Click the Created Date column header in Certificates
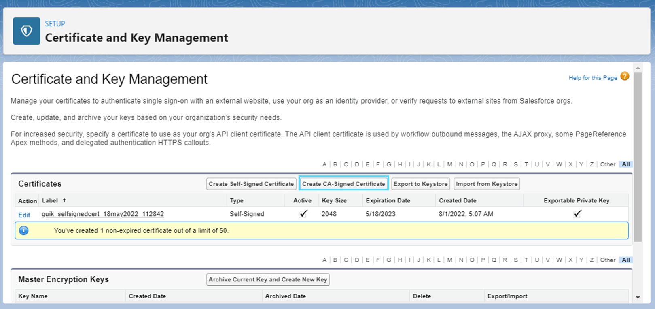The image size is (655, 309). coord(458,200)
